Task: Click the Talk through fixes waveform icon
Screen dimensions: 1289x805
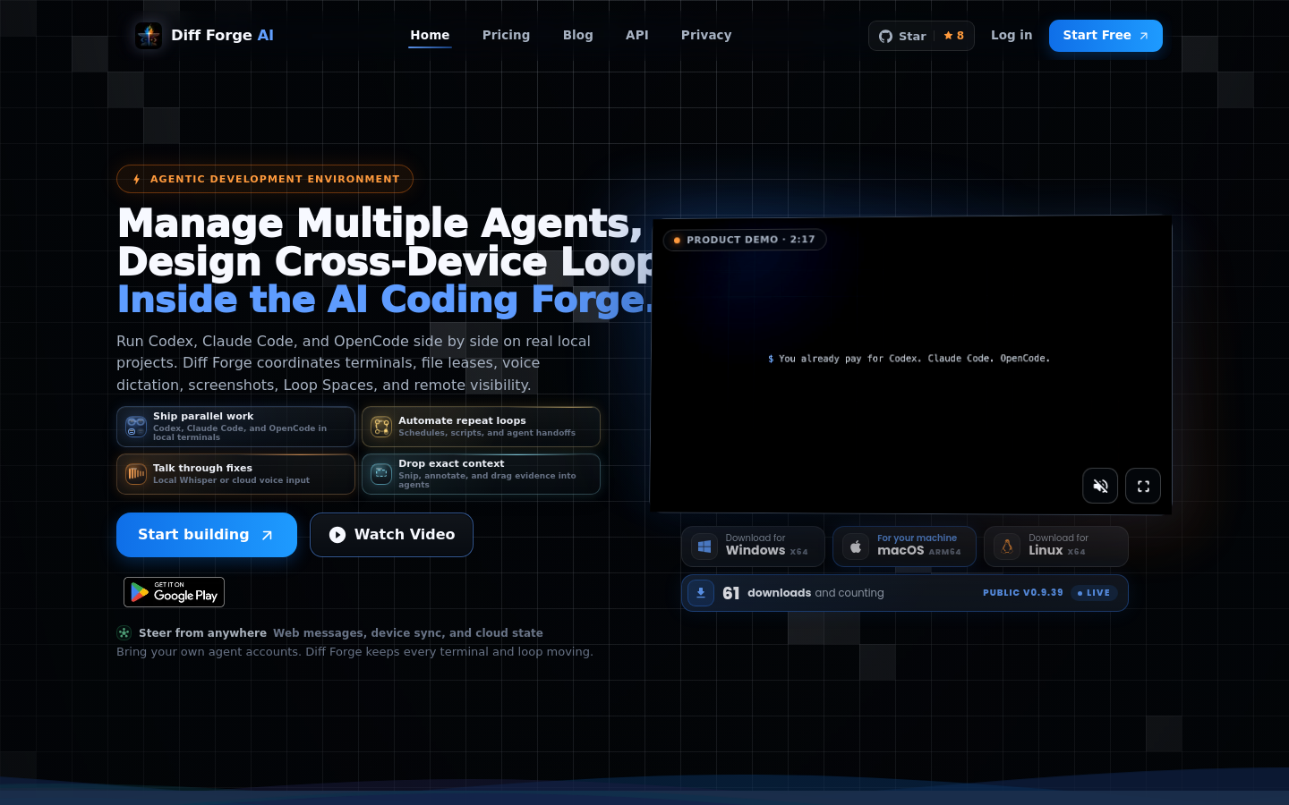Action: coord(136,474)
